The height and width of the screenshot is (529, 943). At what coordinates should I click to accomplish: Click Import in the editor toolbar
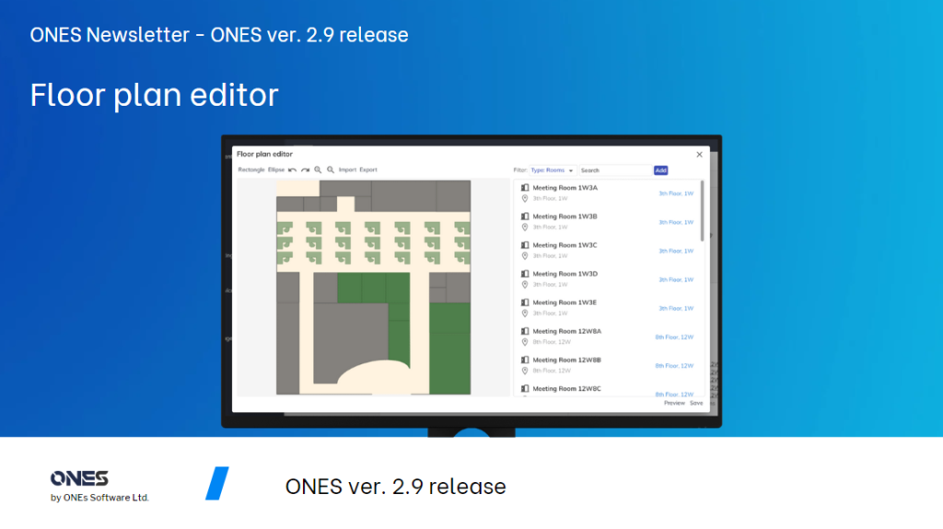click(347, 170)
